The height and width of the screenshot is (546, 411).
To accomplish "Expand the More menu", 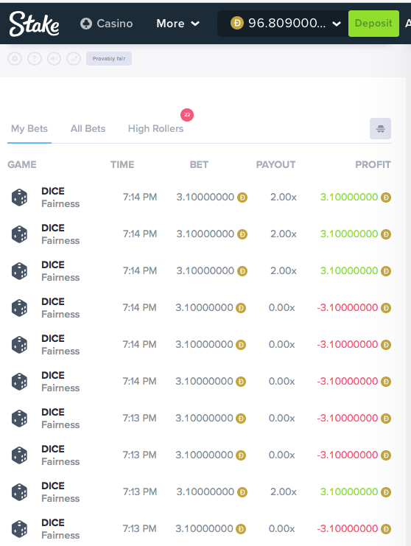I will tap(178, 24).
